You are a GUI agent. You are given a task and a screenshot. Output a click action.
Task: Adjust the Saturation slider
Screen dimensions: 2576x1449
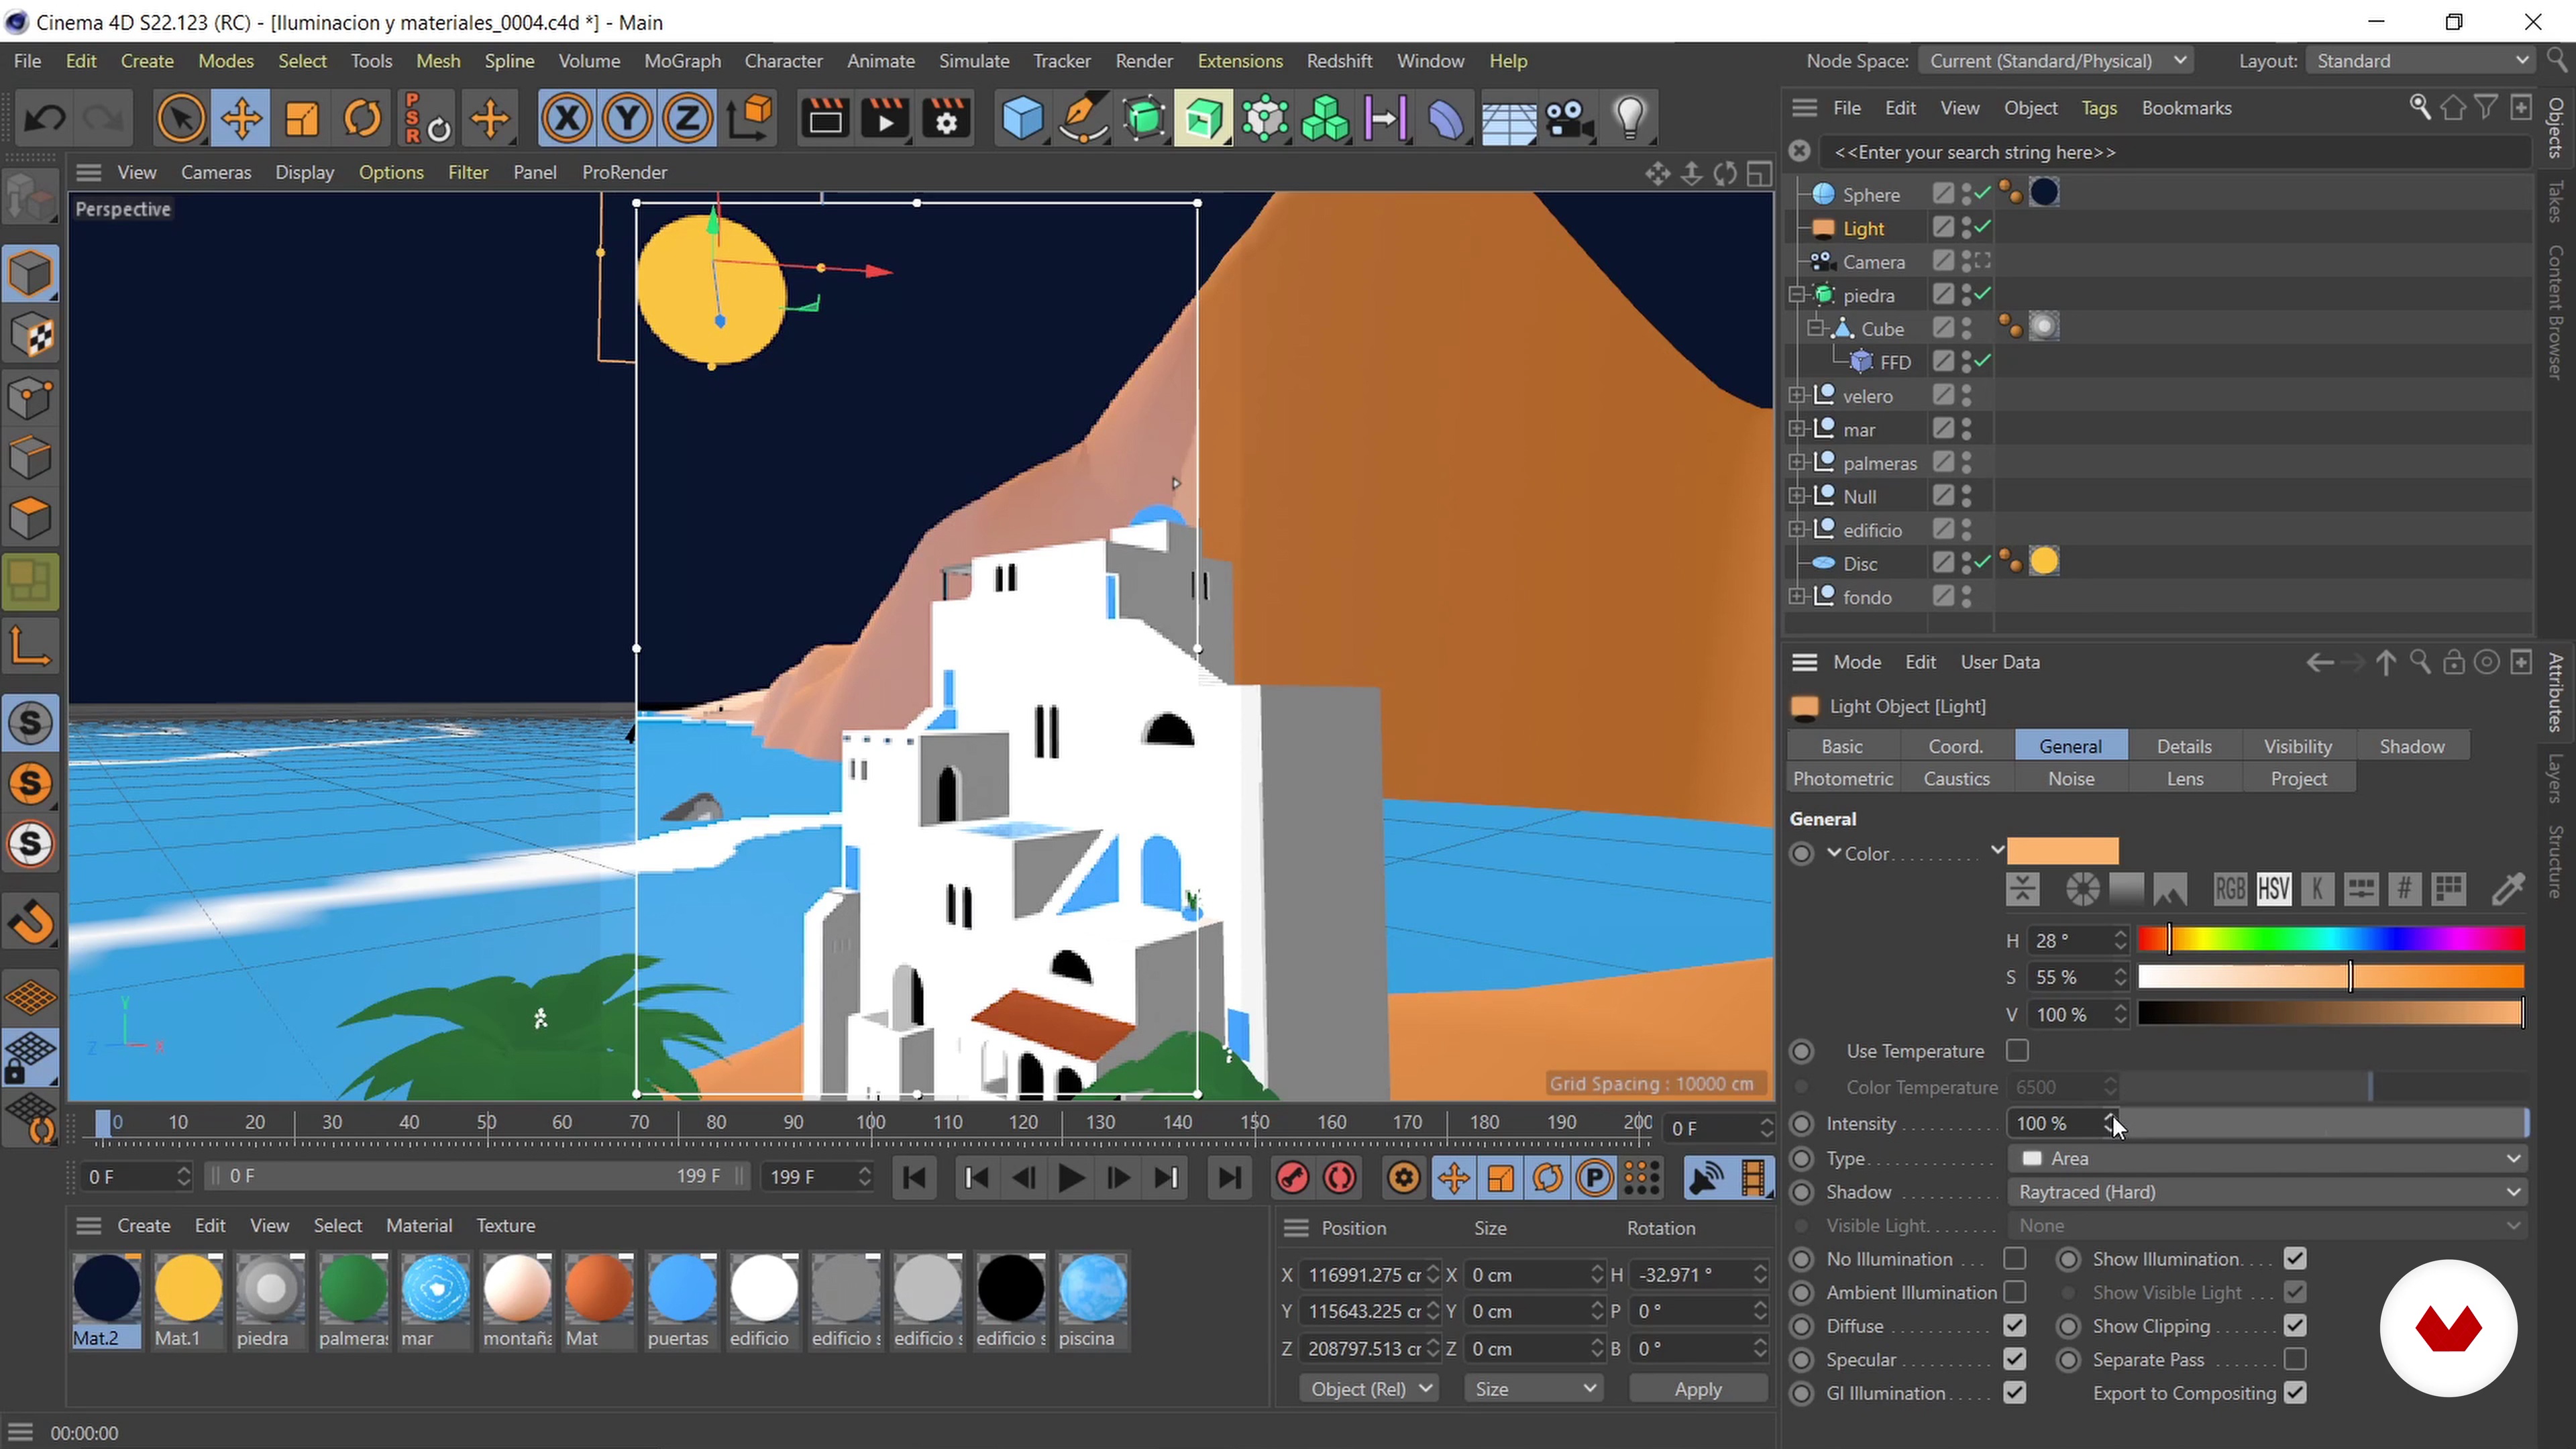pos(2331,976)
